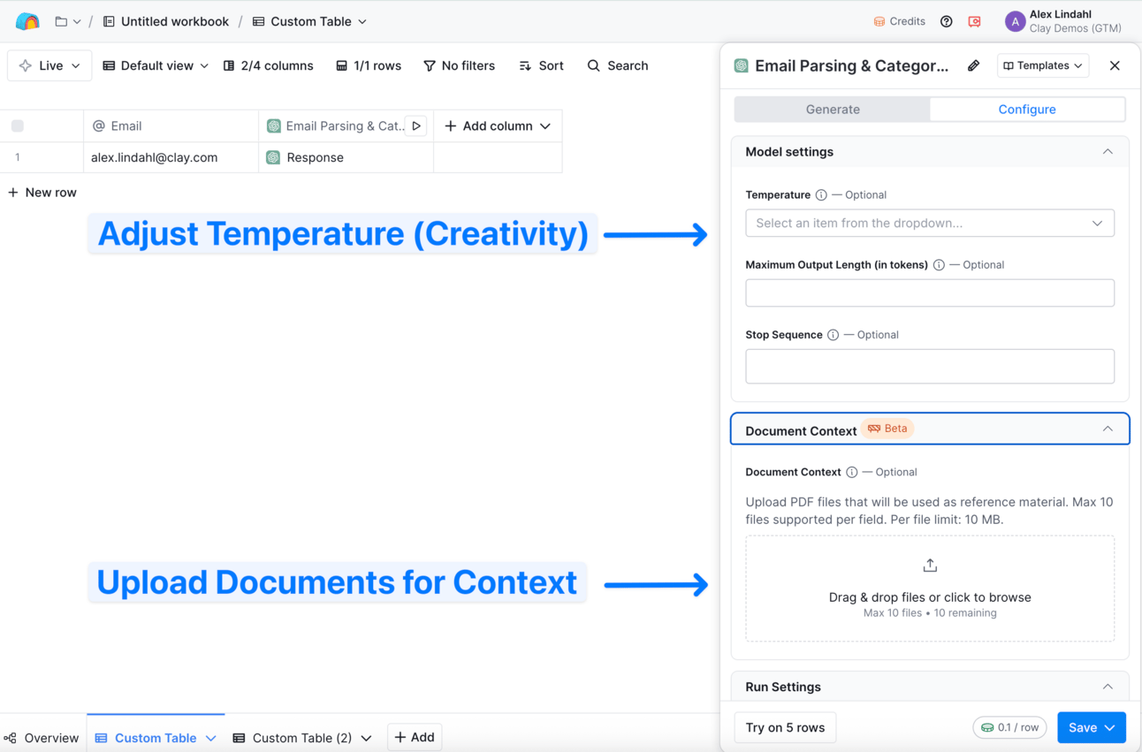Image resolution: width=1142 pixels, height=752 pixels.
Task: Select the alex.lindahl@clay.com cell
Action: pyautogui.click(x=171, y=157)
